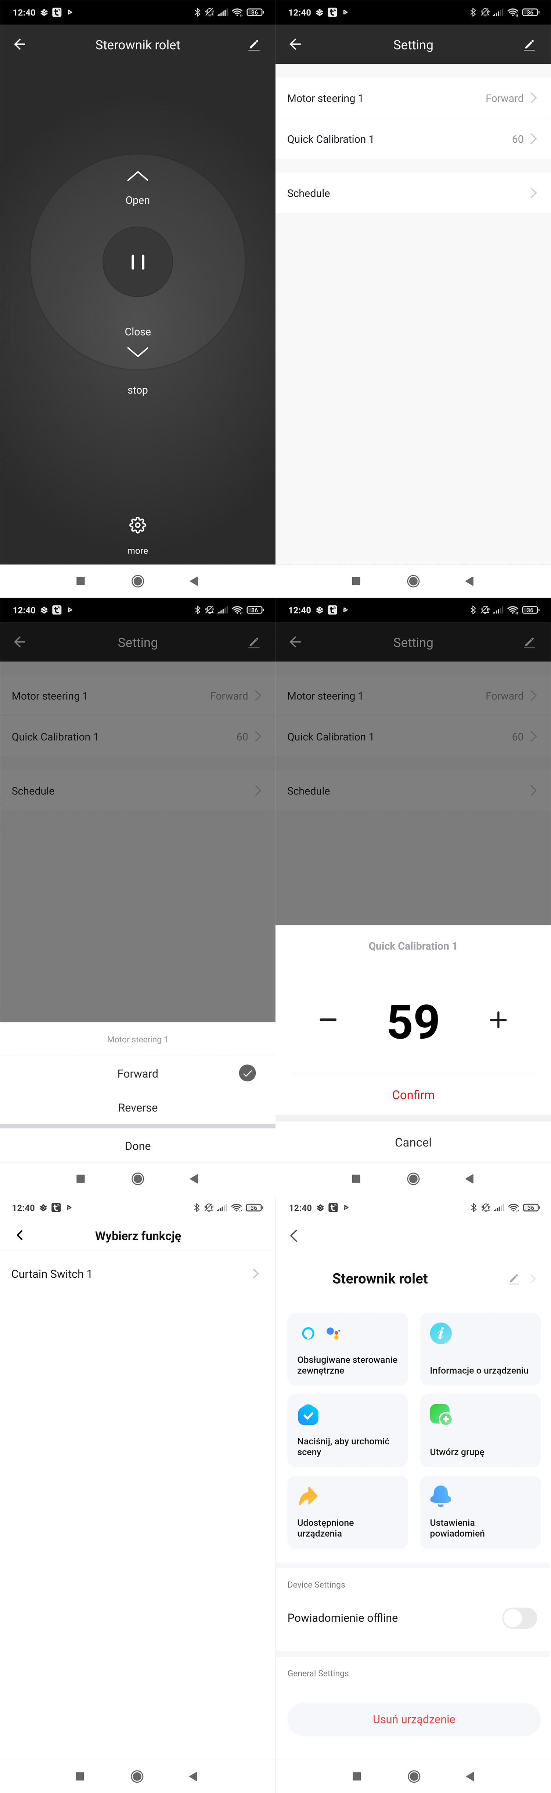Tap the red Usuń urządzenie button
This screenshot has height=1793, width=551.
pyautogui.click(x=413, y=1719)
